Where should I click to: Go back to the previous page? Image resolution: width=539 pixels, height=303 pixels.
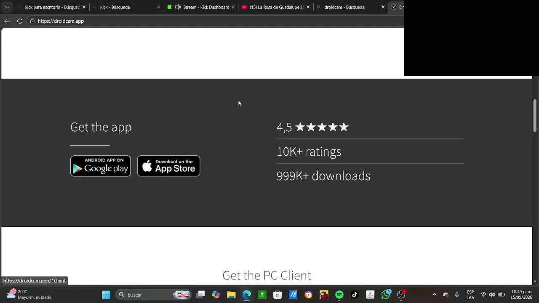(7, 21)
